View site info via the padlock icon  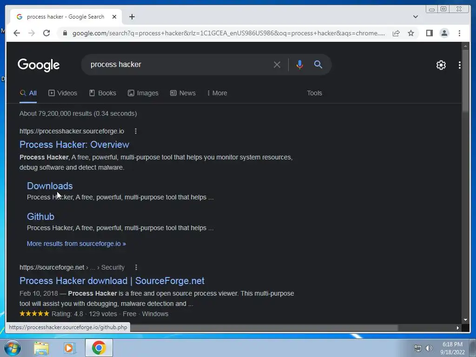click(x=65, y=33)
